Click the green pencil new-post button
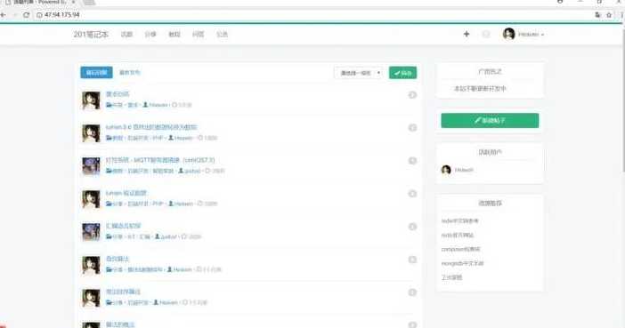Viewport: 625px width, 328px height. (490, 121)
